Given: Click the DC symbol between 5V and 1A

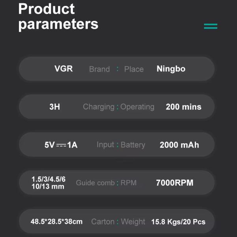Looking at the screenshot, I should (61, 145).
